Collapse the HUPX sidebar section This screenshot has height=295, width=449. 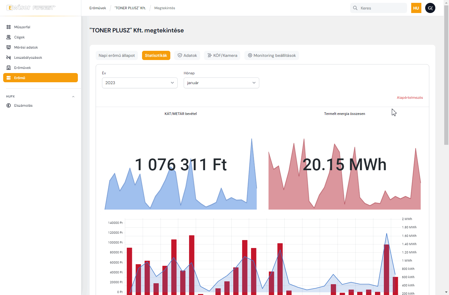[x=73, y=97]
